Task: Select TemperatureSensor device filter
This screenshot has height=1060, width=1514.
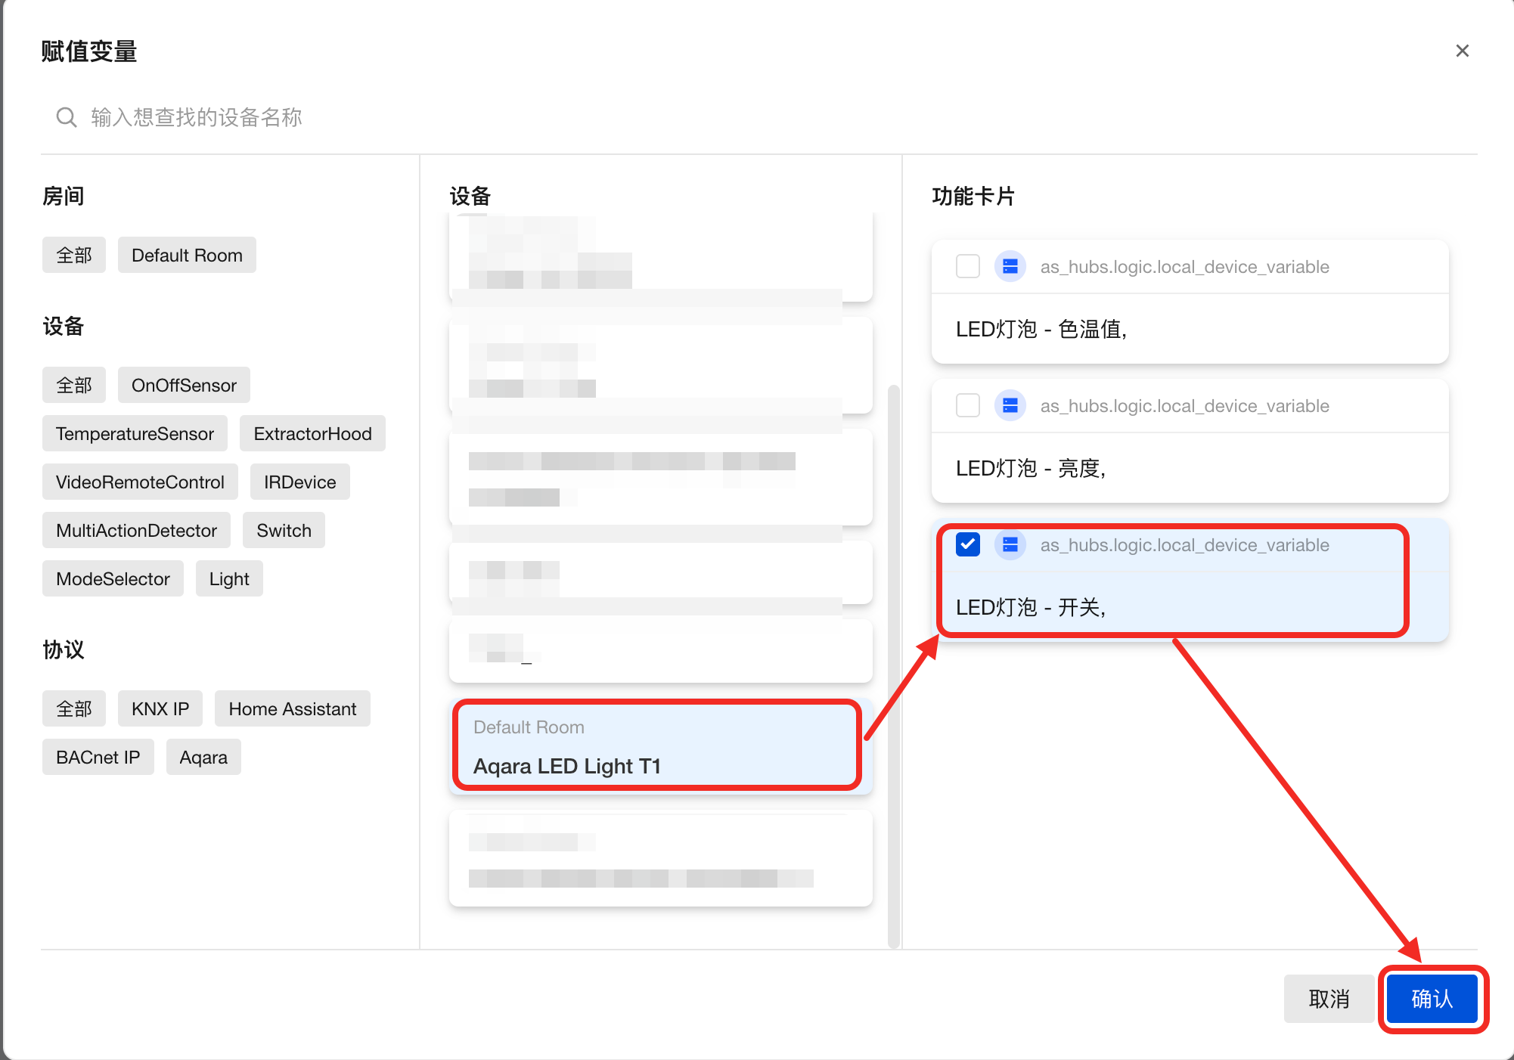Action: [x=135, y=434]
